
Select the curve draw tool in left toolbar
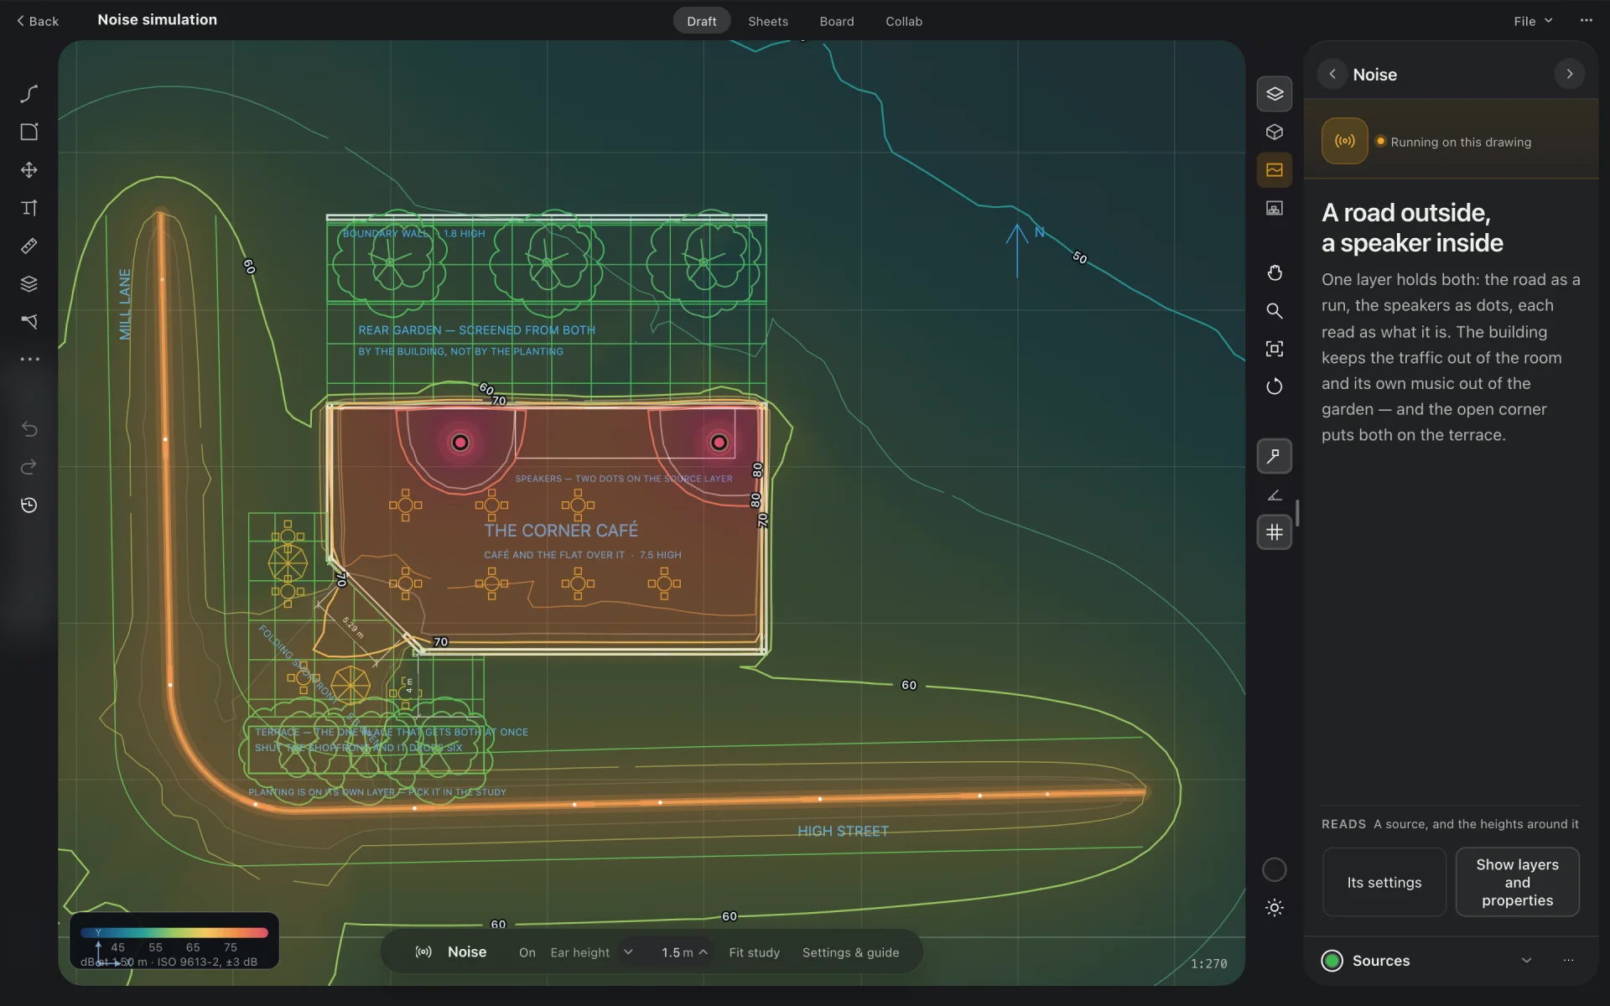coord(29,94)
